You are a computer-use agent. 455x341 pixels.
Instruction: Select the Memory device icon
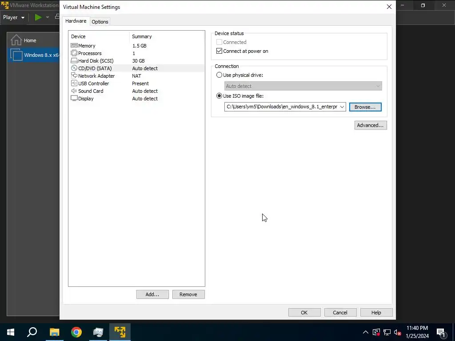tap(74, 46)
